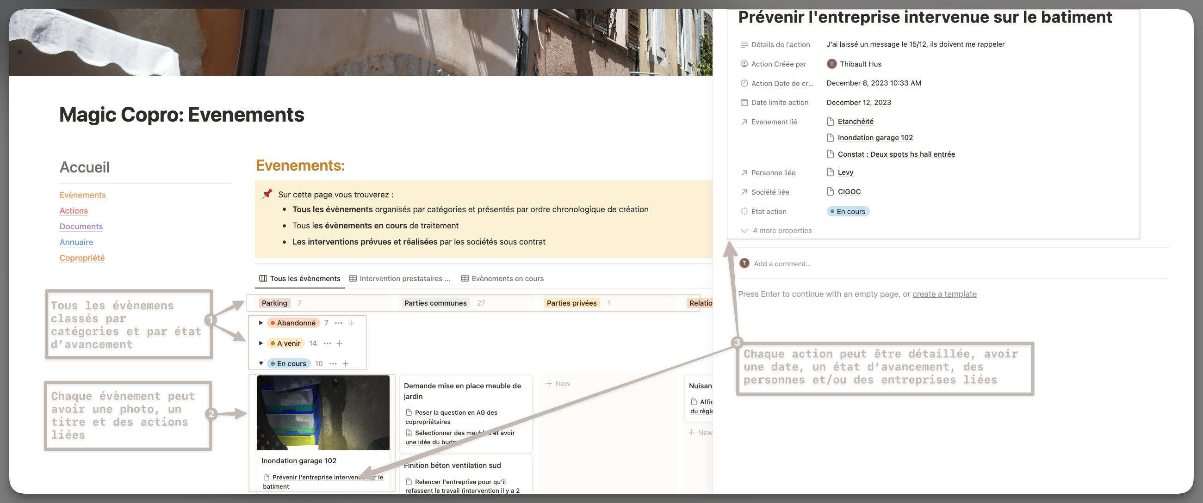
Task: Switch to Evènements en cours tab
Action: point(502,279)
